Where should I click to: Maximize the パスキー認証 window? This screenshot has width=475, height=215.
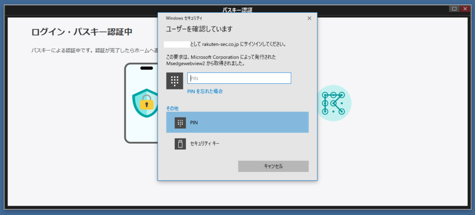point(454,9)
